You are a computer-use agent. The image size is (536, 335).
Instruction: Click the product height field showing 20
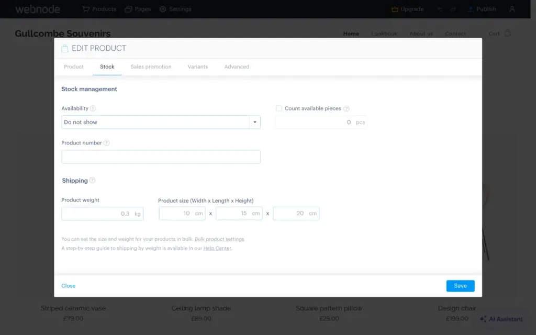tap(296, 214)
